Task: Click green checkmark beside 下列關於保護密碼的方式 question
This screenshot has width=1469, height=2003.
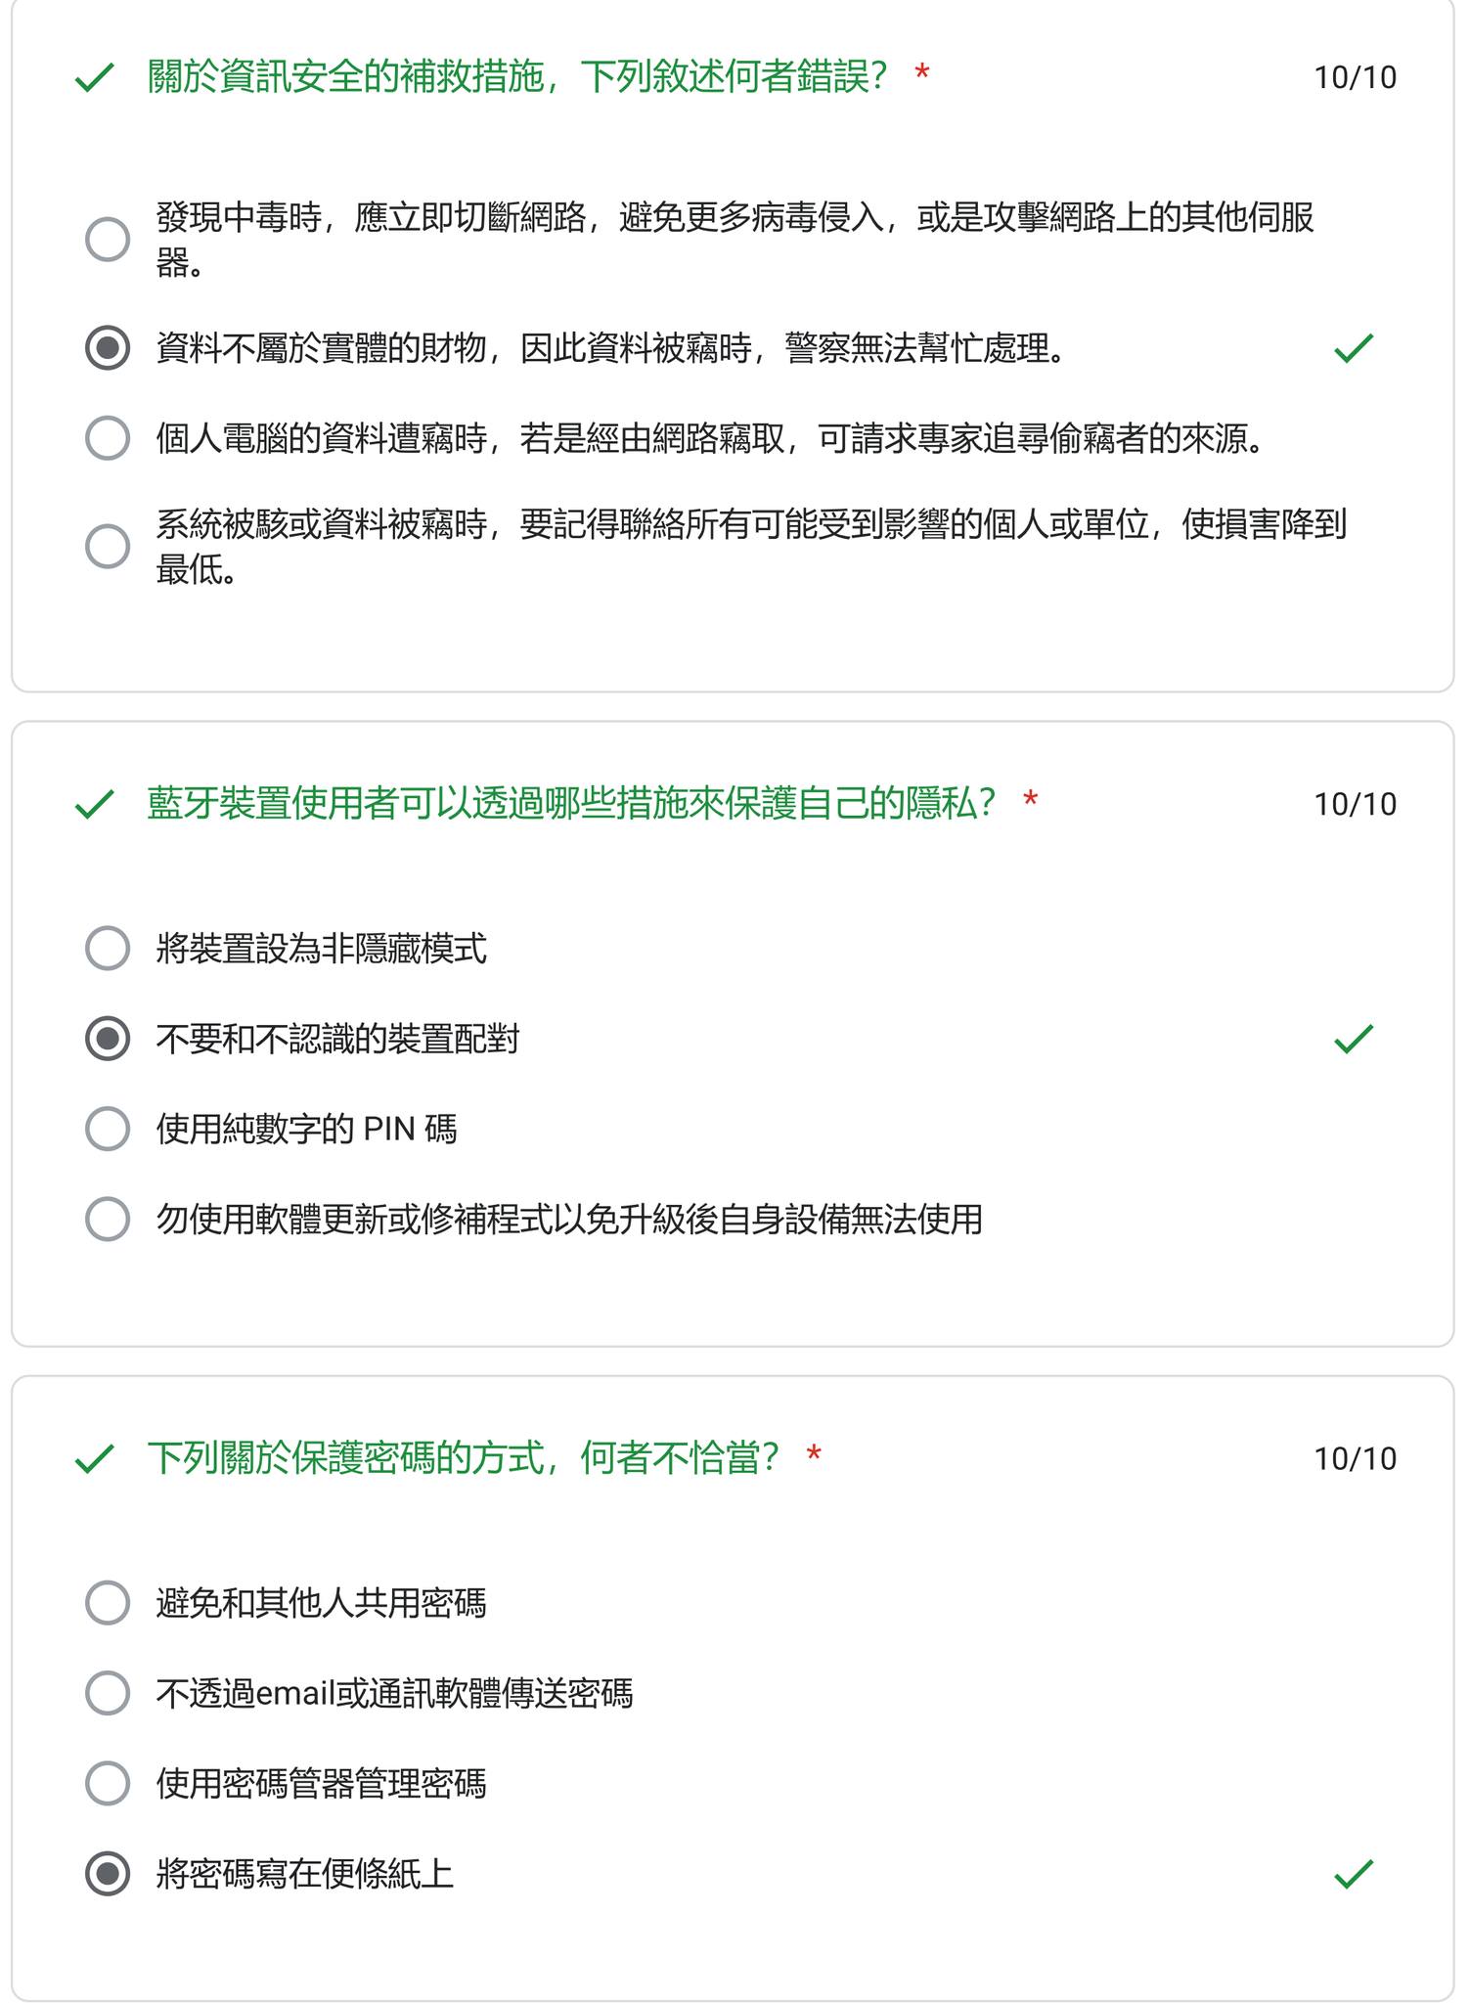Action: (x=95, y=1459)
